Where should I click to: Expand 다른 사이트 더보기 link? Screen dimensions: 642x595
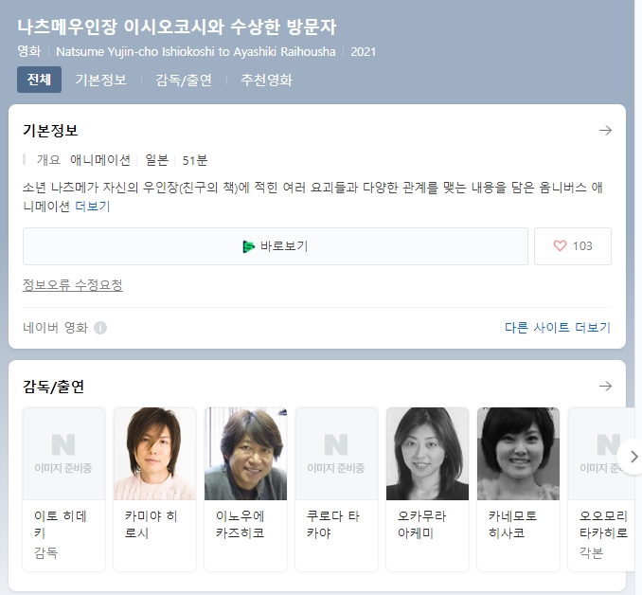[x=557, y=328]
